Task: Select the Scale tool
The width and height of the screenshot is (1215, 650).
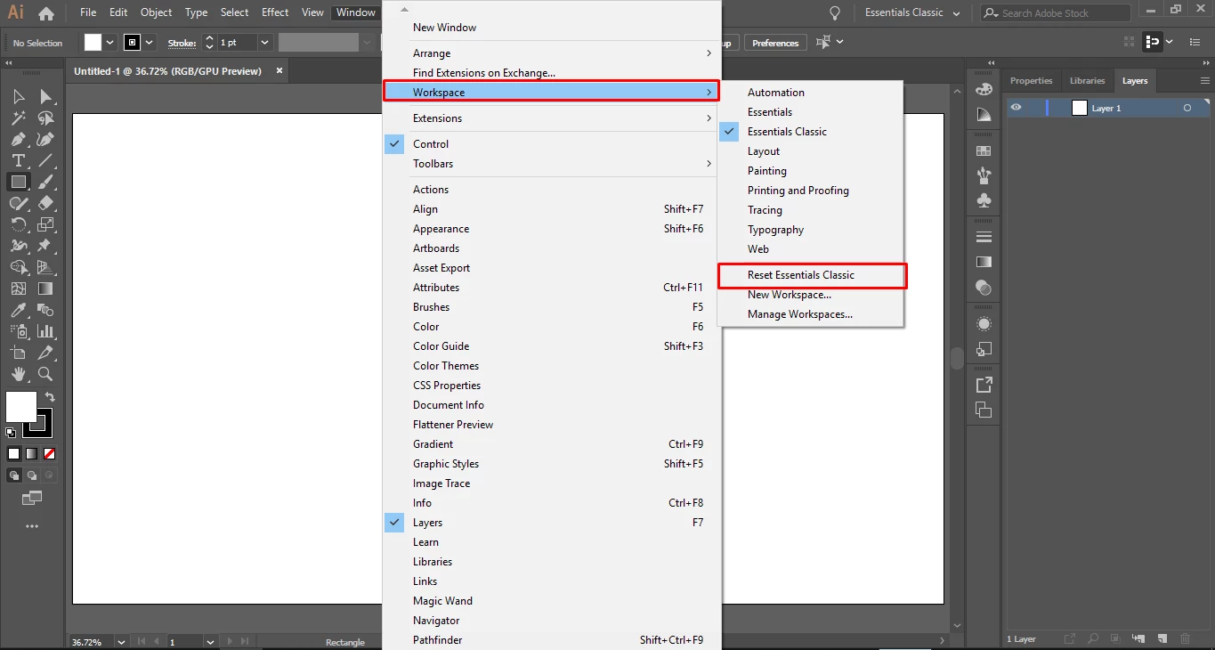Action: [x=45, y=224]
